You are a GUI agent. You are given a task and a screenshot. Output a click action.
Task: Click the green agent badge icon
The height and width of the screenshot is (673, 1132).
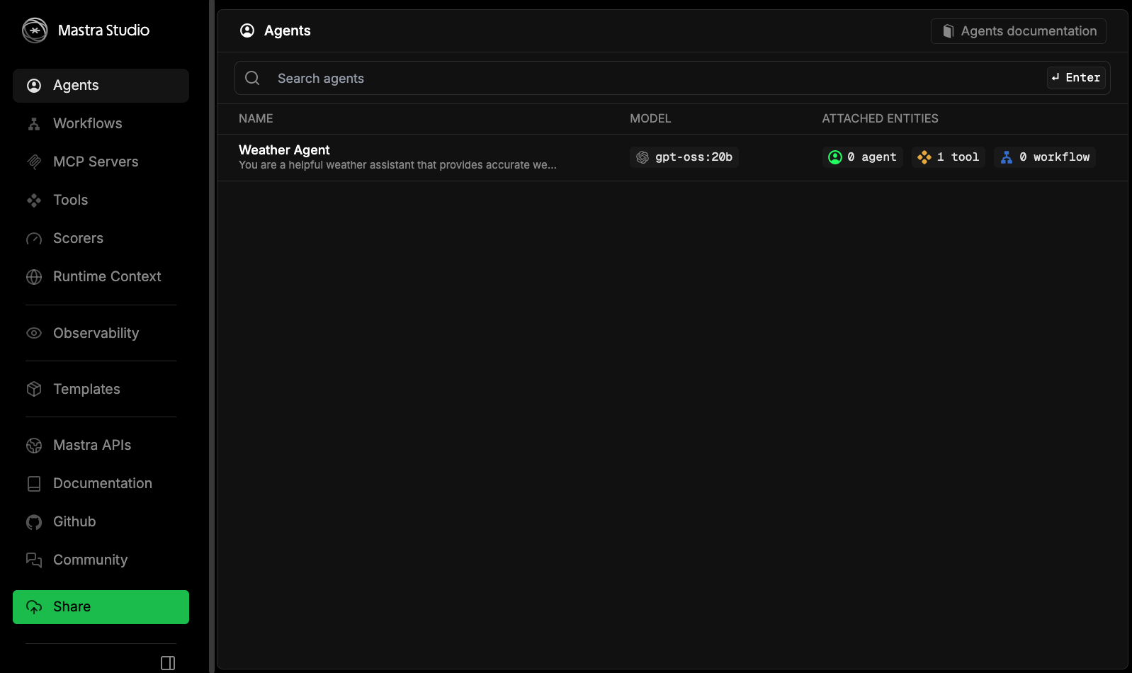(x=835, y=157)
